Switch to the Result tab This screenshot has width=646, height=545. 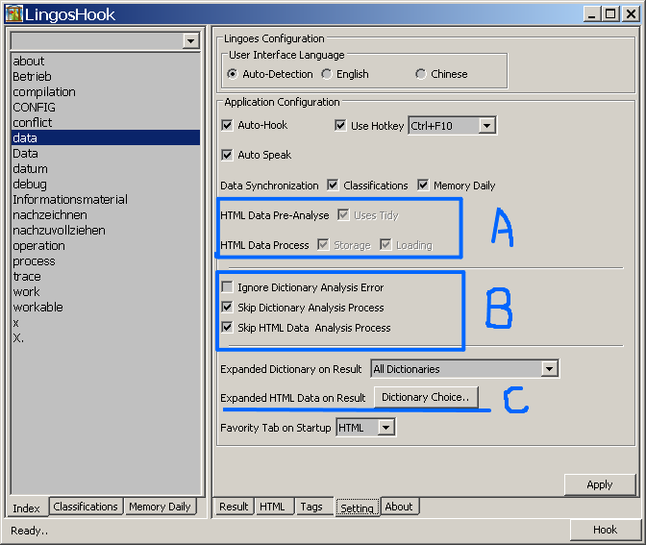234,507
